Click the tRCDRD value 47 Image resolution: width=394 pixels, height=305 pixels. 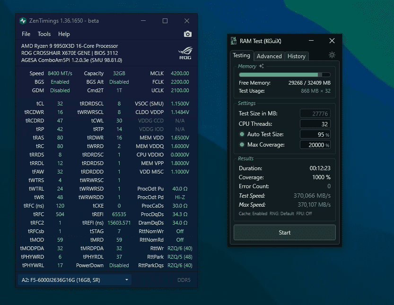(60, 121)
